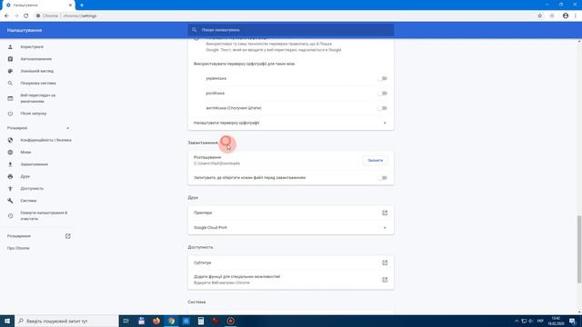Click the privacy and security shield icon
The width and height of the screenshot is (582, 327).
[x=10, y=140]
